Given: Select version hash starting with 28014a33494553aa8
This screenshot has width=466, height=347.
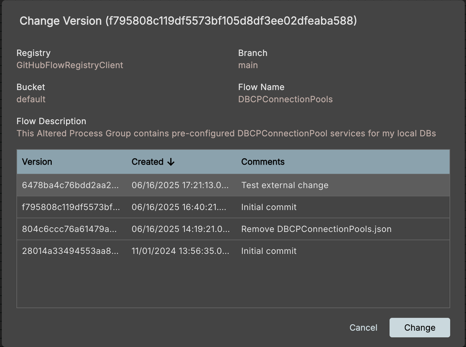Looking at the screenshot, I should pyautogui.click(x=70, y=251).
